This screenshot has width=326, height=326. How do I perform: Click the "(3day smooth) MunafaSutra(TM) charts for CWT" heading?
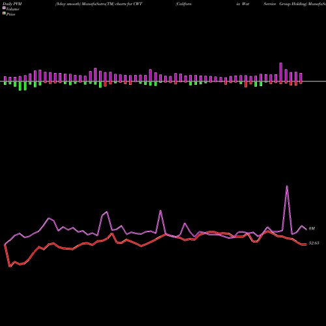pos(98,4)
